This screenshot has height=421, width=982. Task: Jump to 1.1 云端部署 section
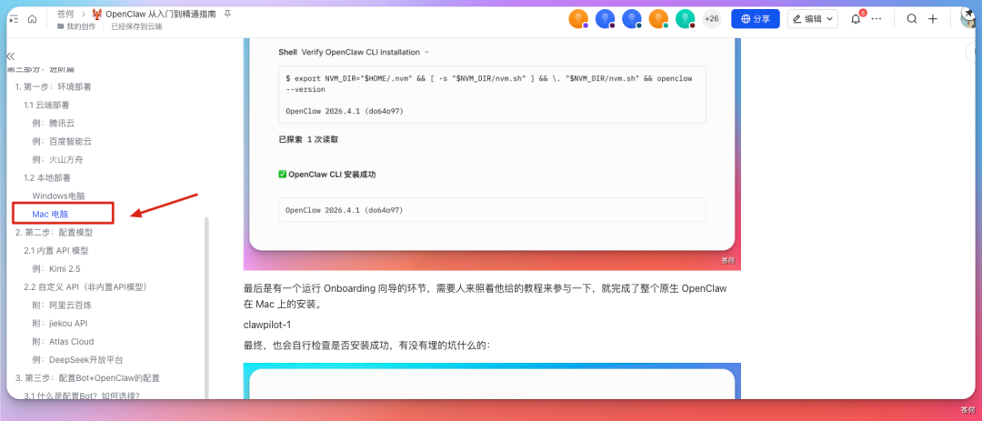46,105
